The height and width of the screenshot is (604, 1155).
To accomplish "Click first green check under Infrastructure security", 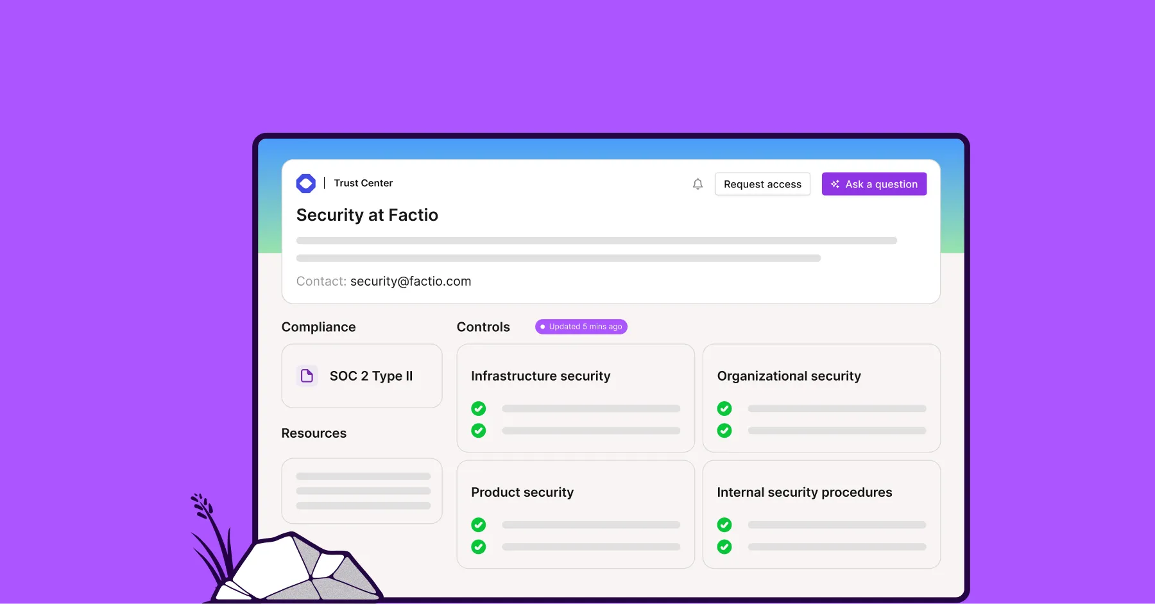I will (x=479, y=409).
